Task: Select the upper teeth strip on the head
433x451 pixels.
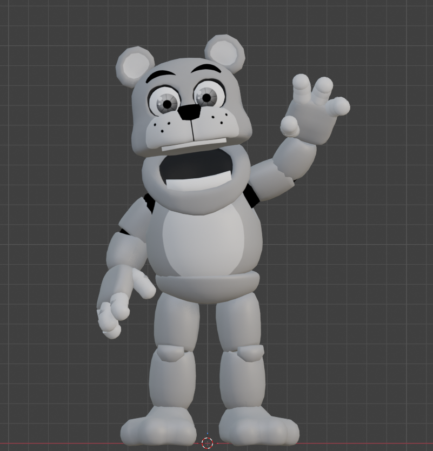Action: pos(194,145)
